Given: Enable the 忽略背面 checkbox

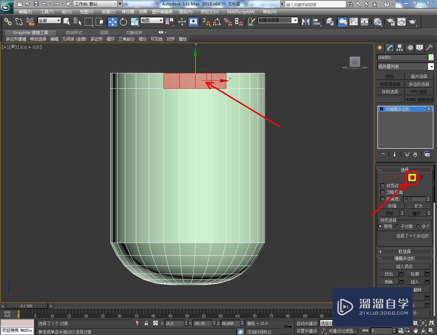Looking at the screenshot, I should point(382,192).
